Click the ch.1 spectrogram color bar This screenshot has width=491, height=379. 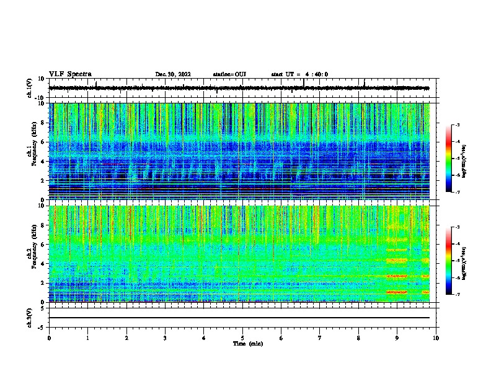[x=449, y=159]
